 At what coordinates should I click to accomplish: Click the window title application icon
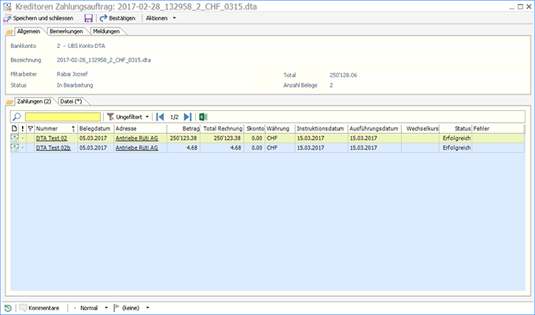tap(7, 7)
